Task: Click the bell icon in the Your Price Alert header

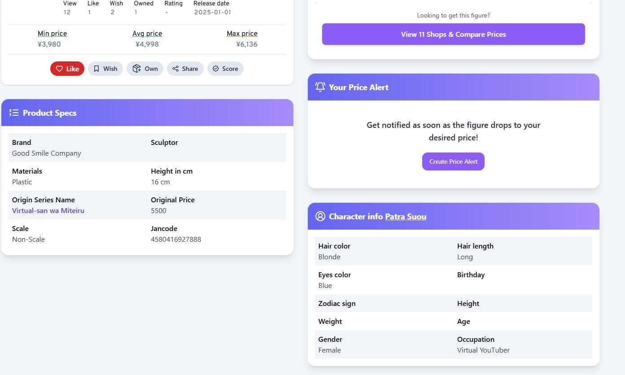Action: point(320,87)
